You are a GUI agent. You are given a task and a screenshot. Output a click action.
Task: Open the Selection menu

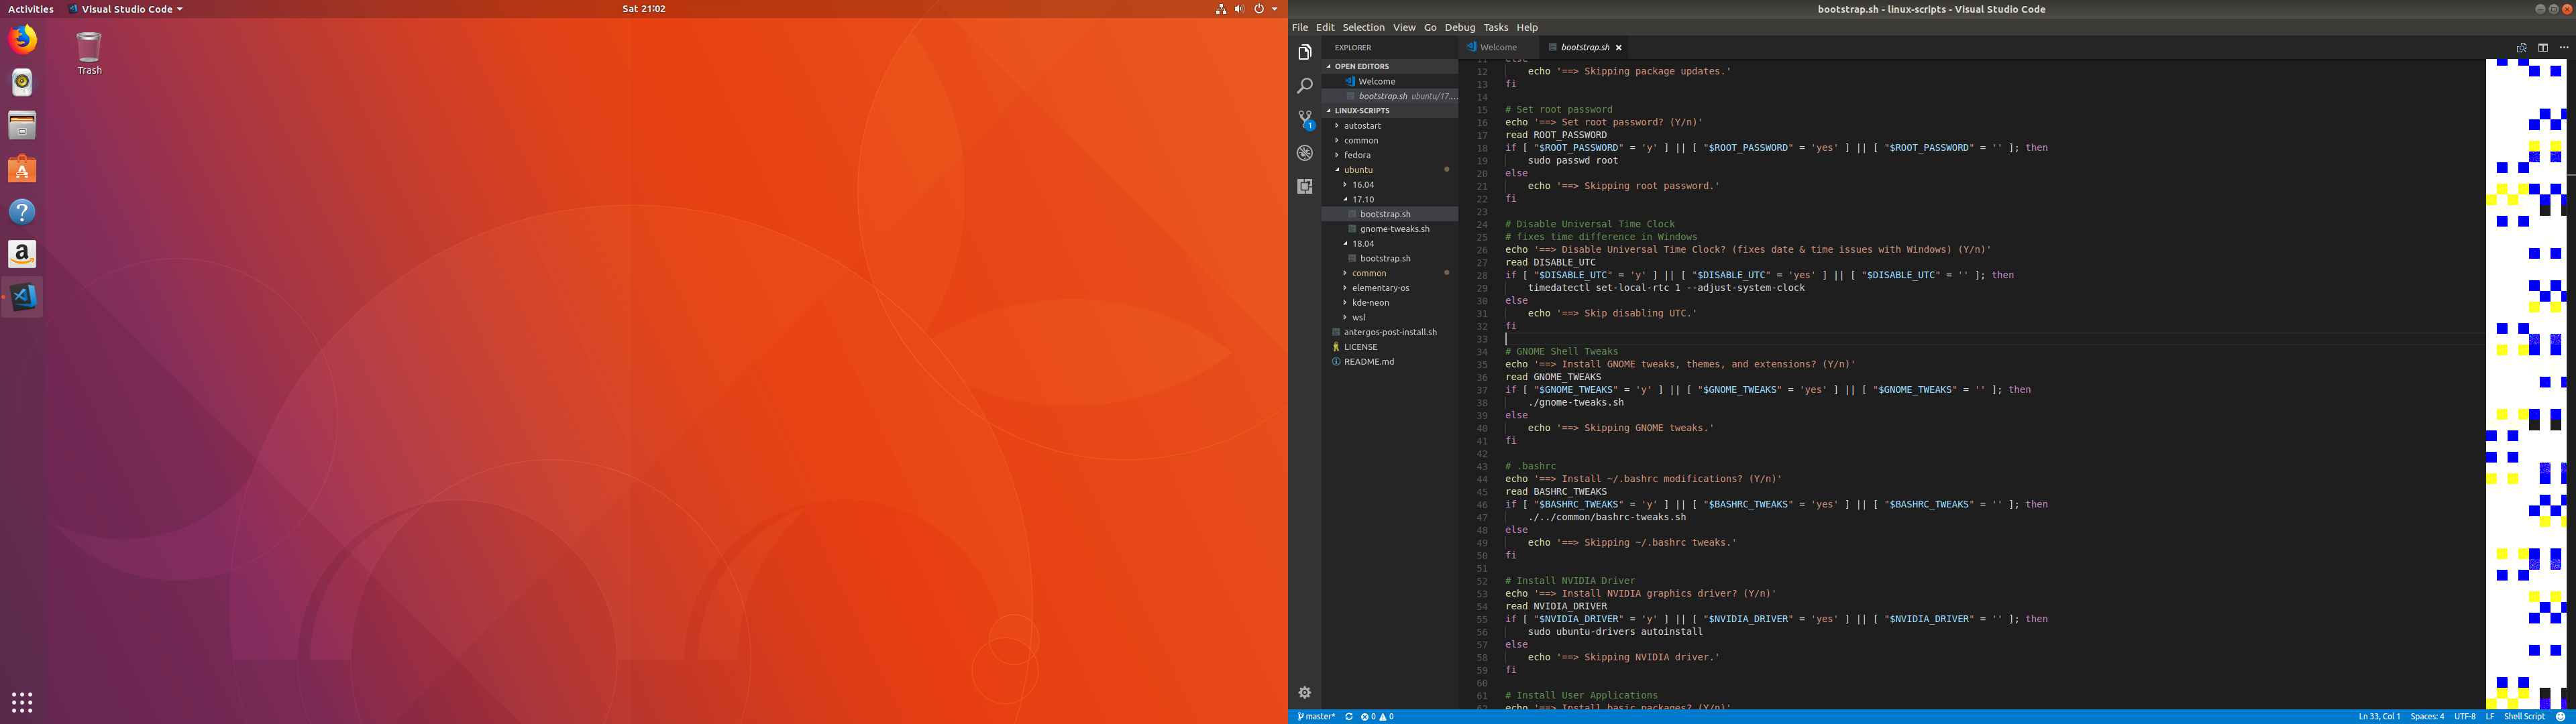[x=1363, y=27]
